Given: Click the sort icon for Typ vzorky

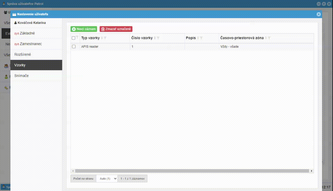Looking at the screenshot, I should pos(102,38).
